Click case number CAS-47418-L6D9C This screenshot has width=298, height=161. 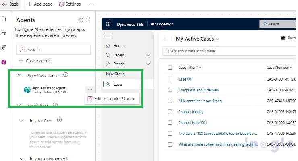click(x=281, y=101)
